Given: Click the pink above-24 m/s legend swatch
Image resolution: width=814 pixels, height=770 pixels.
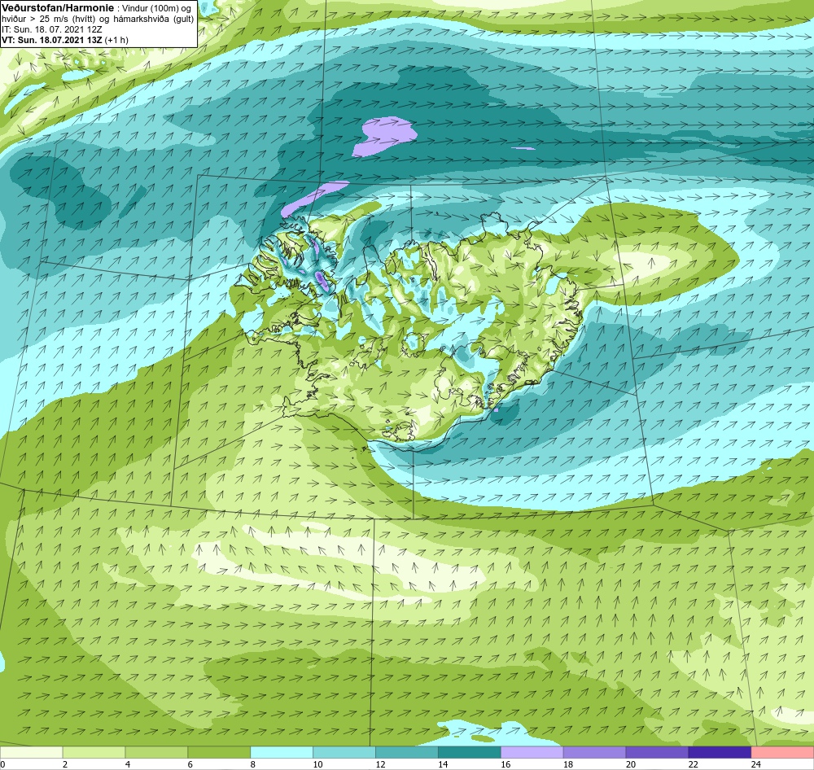Looking at the screenshot, I should (x=783, y=752).
